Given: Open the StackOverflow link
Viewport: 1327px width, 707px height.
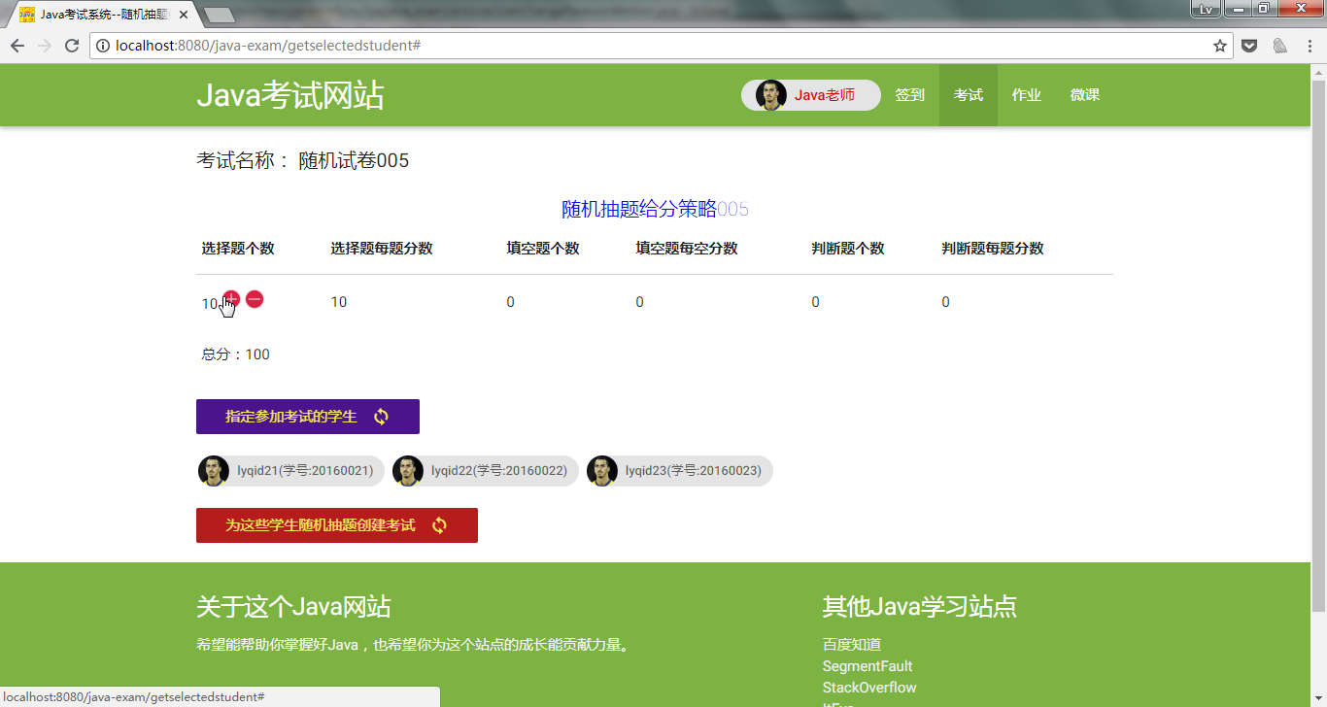Looking at the screenshot, I should (x=869, y=688).
